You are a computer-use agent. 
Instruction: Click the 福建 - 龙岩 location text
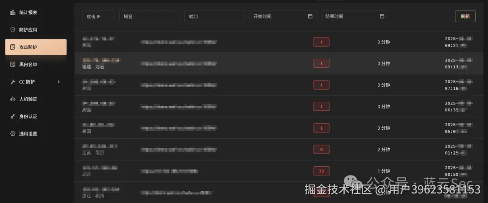93,67
